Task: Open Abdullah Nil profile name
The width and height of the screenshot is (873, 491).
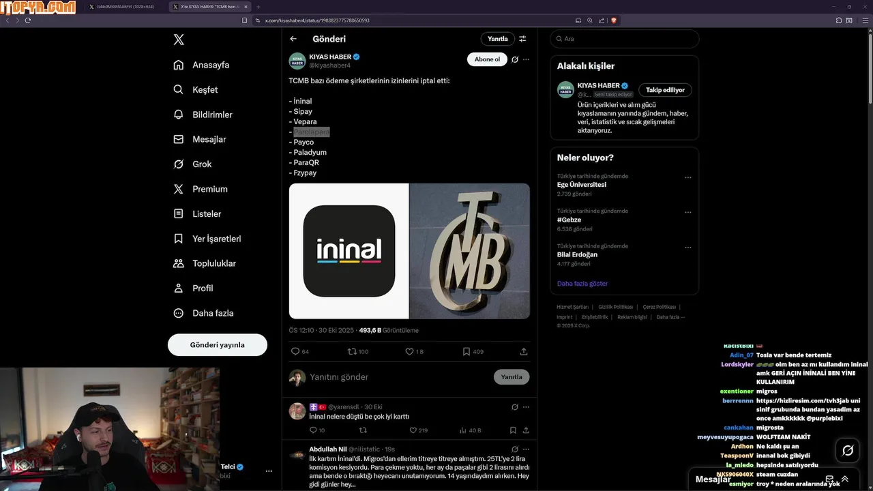Action: tap(328, 449)
